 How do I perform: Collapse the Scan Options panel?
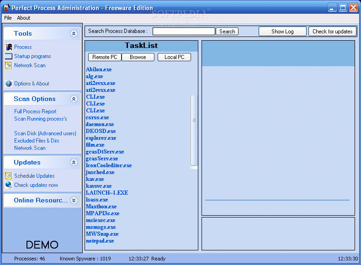[x=74, y=99]
